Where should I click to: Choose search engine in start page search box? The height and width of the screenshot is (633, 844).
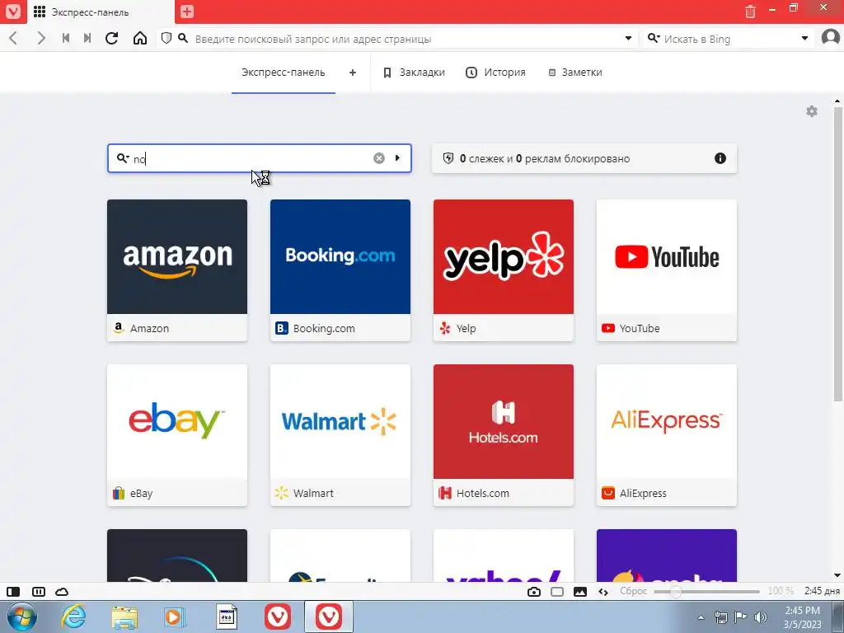(123, 158)
